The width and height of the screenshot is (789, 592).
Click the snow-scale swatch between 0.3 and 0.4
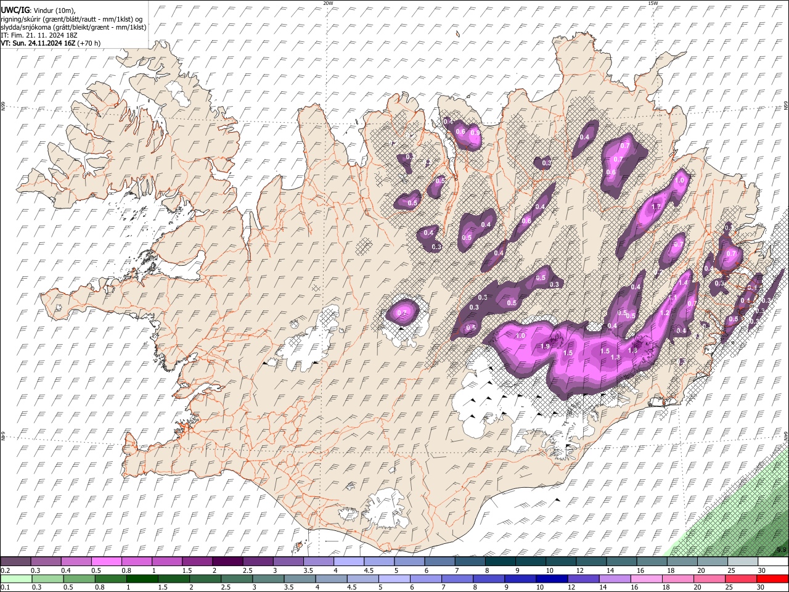[46, 562]
